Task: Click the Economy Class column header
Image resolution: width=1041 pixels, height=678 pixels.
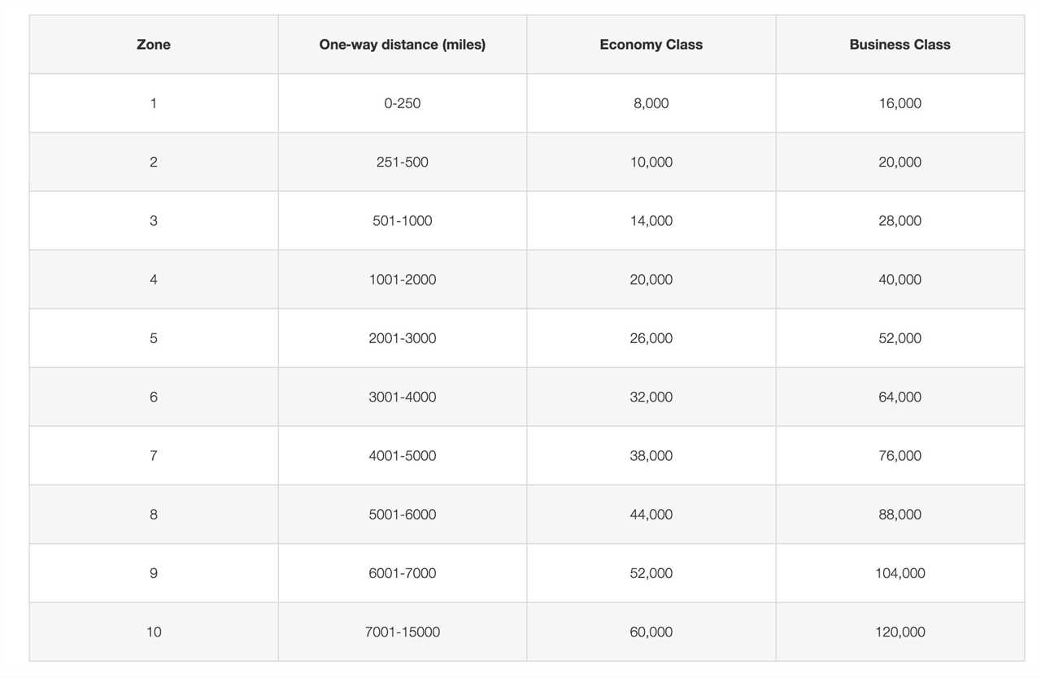Action: point(651,45)
